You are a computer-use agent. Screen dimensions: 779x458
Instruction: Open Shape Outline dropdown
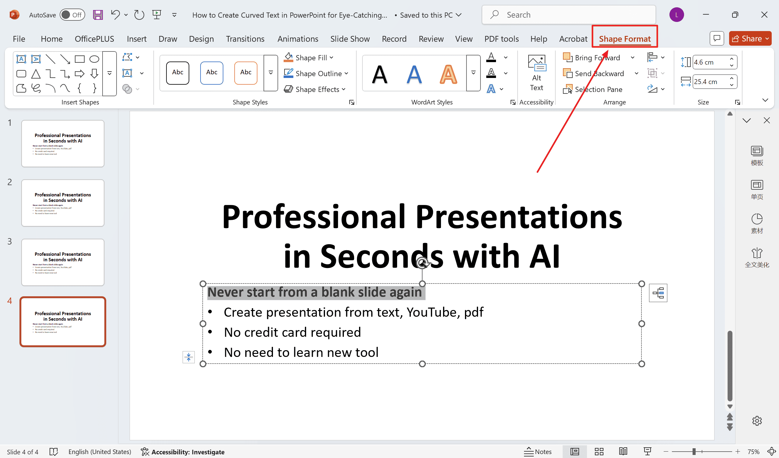pyautogui.click(x=316, y=73)
